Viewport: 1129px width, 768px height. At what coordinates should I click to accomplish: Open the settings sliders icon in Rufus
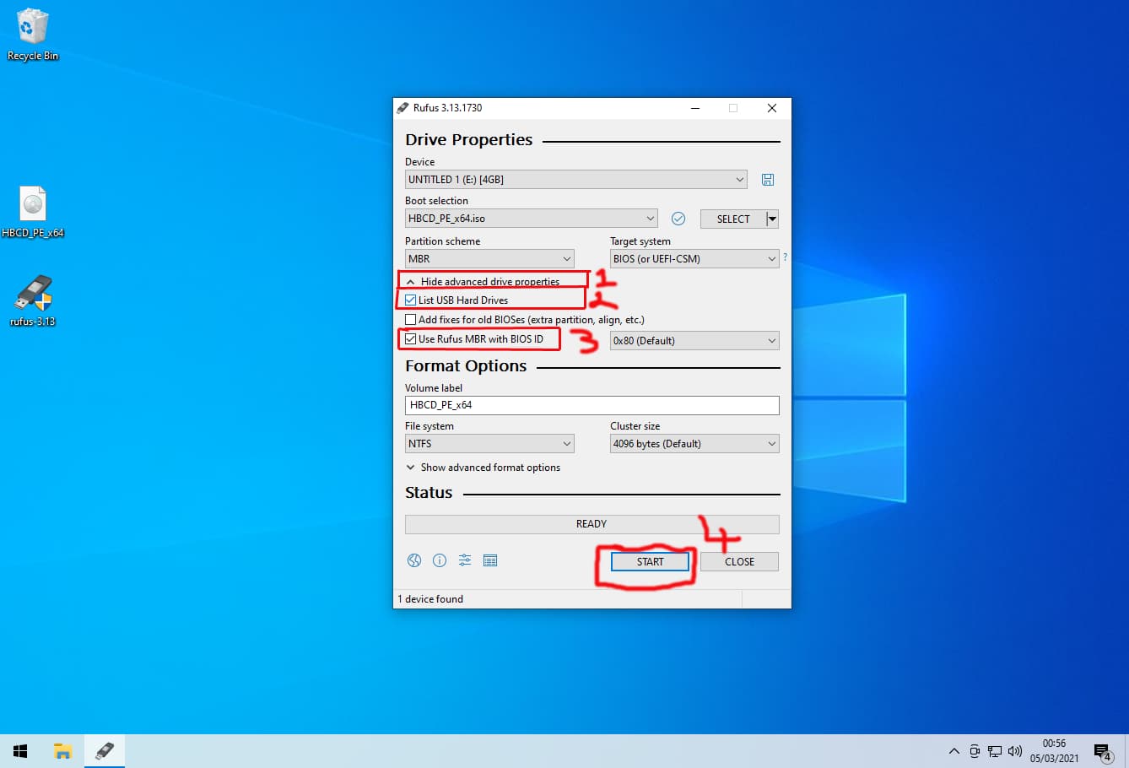click(x=465, y=560)
